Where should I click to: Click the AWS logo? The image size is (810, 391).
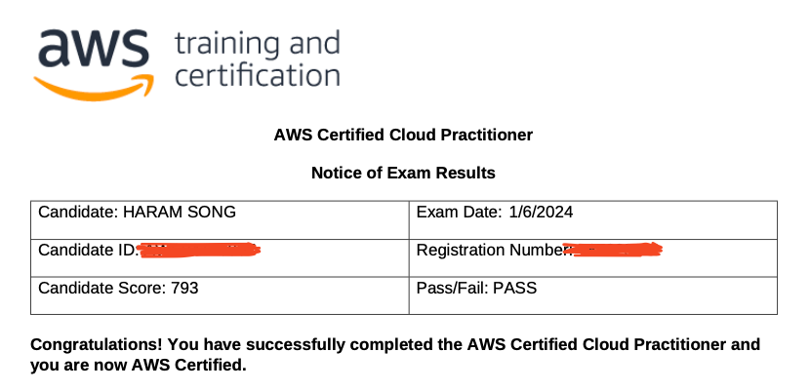(x=94, y=64)
